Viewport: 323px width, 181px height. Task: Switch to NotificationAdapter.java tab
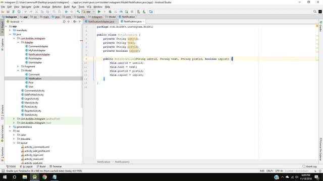[101, 21]
